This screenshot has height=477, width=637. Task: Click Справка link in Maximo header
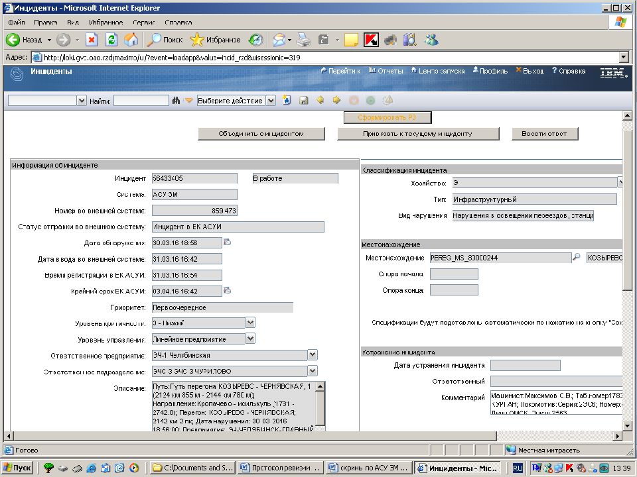click(x=569, y=71)
